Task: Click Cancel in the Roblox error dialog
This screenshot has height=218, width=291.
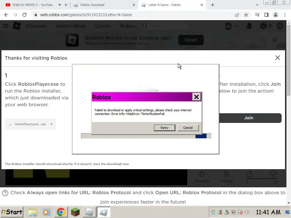Action: click(188, 128)
